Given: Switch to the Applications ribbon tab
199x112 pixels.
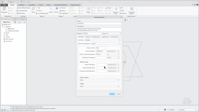Looking at the screenshot, I should (x=75, y=5).
